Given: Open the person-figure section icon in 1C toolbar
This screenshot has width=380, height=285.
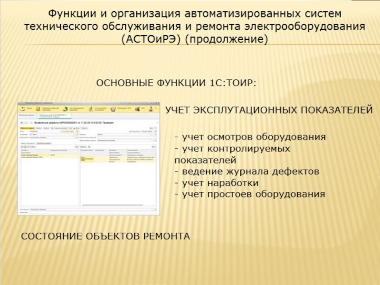Looking at the screenshot, I should pyautogui.click(x=151, y=109).
